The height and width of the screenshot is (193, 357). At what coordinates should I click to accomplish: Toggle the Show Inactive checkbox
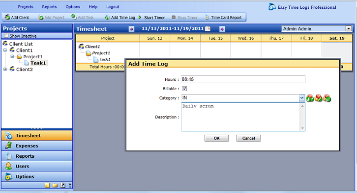point(6,35)
